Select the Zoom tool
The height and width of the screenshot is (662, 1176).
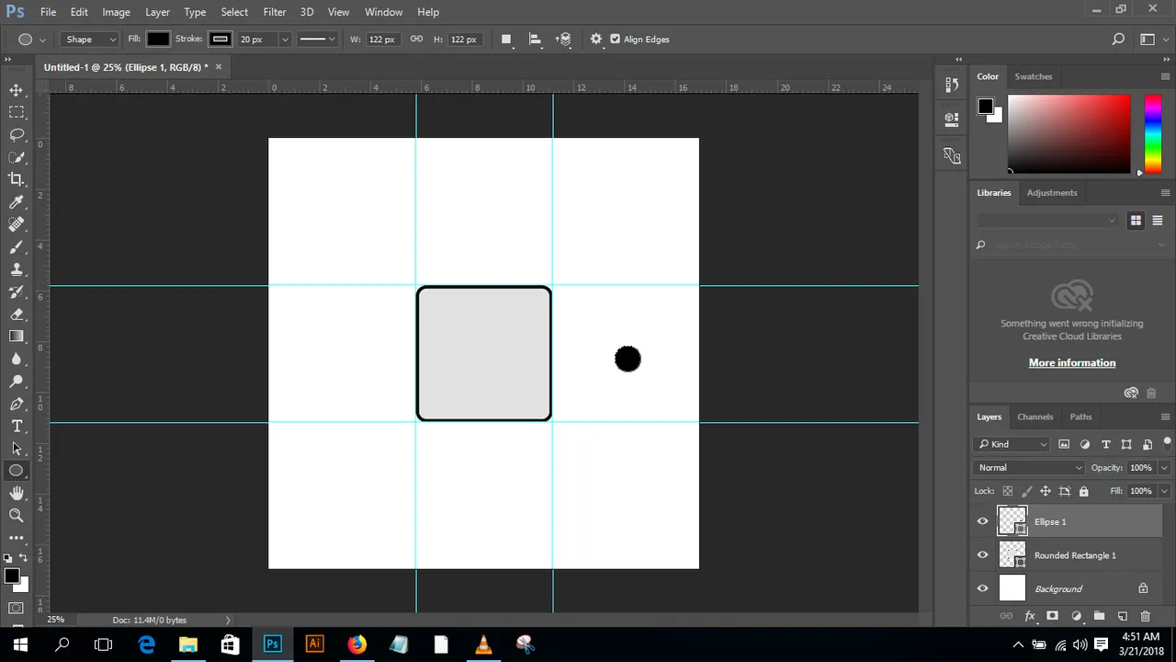(17, 516)
